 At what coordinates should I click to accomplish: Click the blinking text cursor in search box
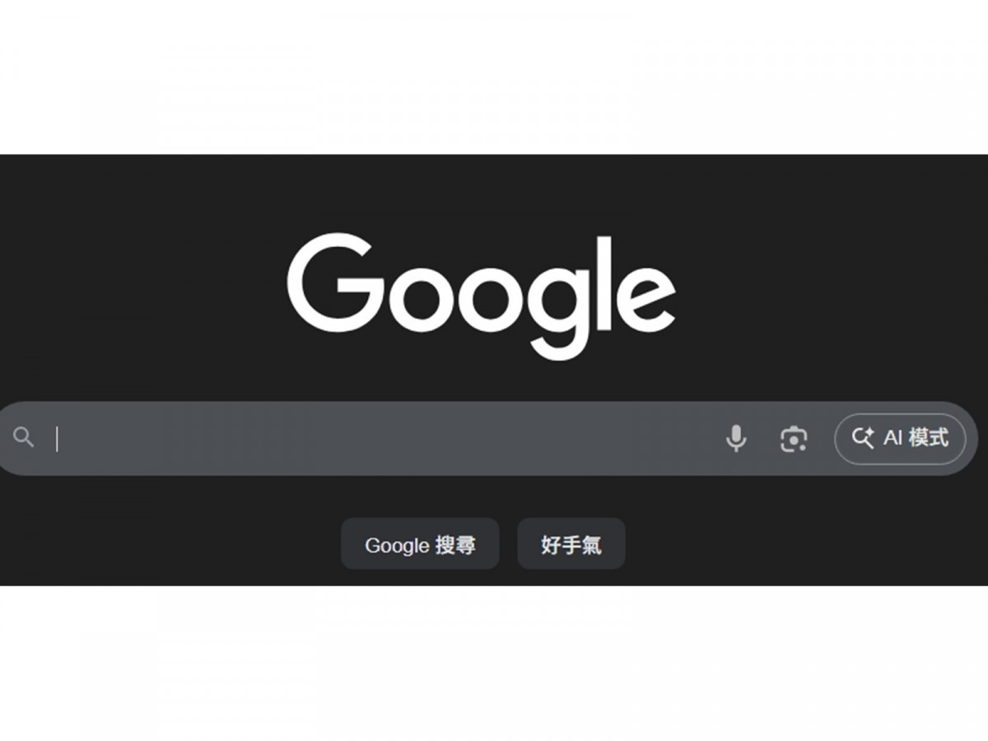pyautogui.click(x=57, y=438)
